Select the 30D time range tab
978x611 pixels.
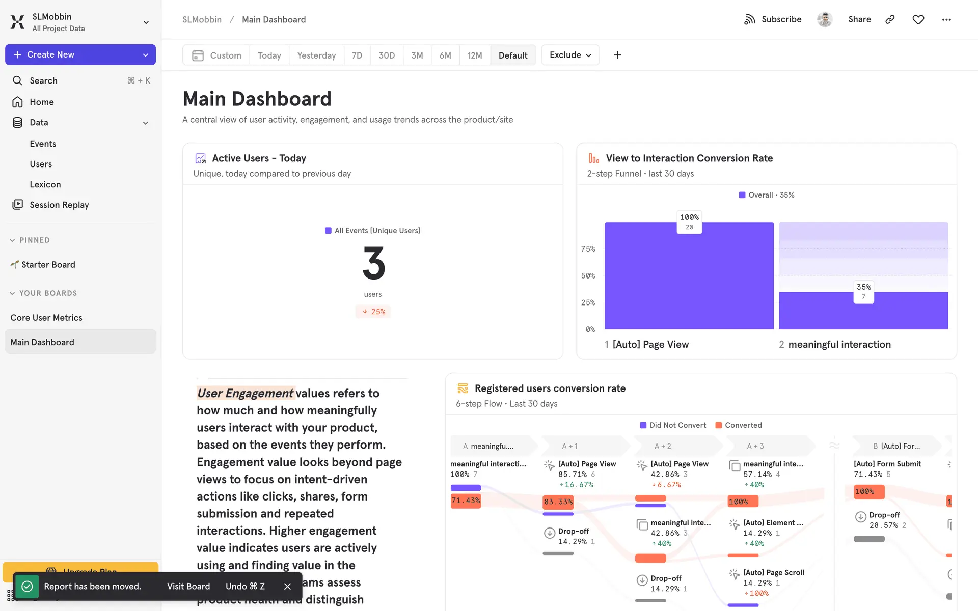[x=387, y=55]
